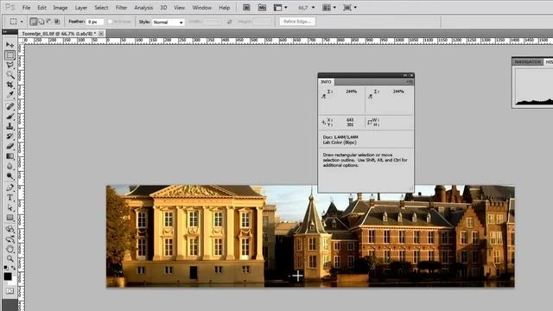
Task: Select the History Brush tool
Action: (10, 136)
